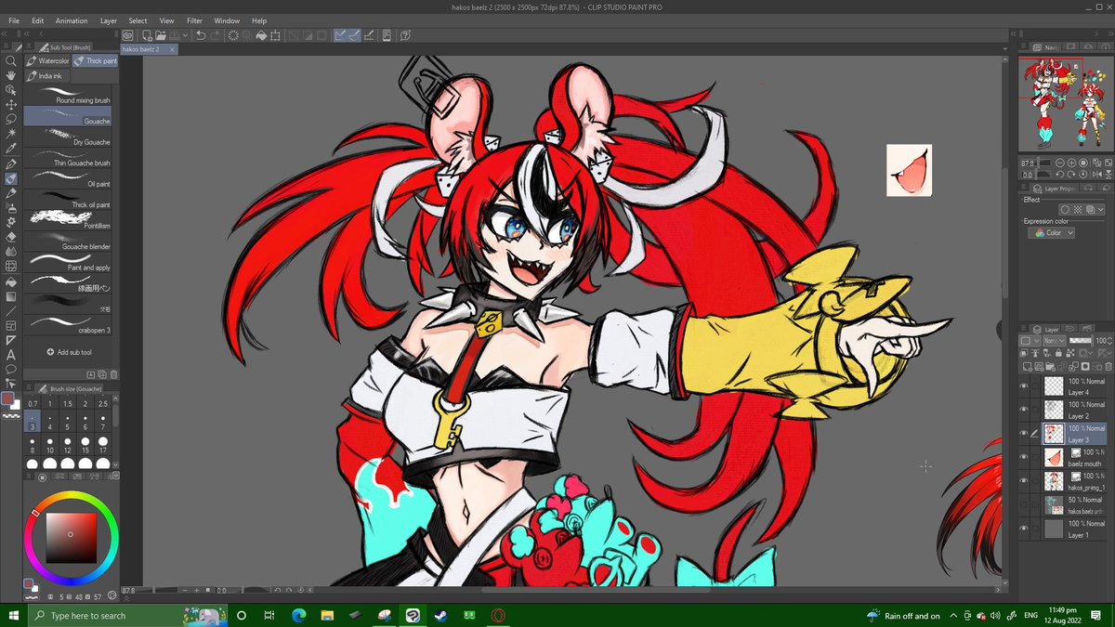Click the main drawing color swatch in toolbar
Image resolution: width=1115 pixels, height=627 pixels.
7,398
